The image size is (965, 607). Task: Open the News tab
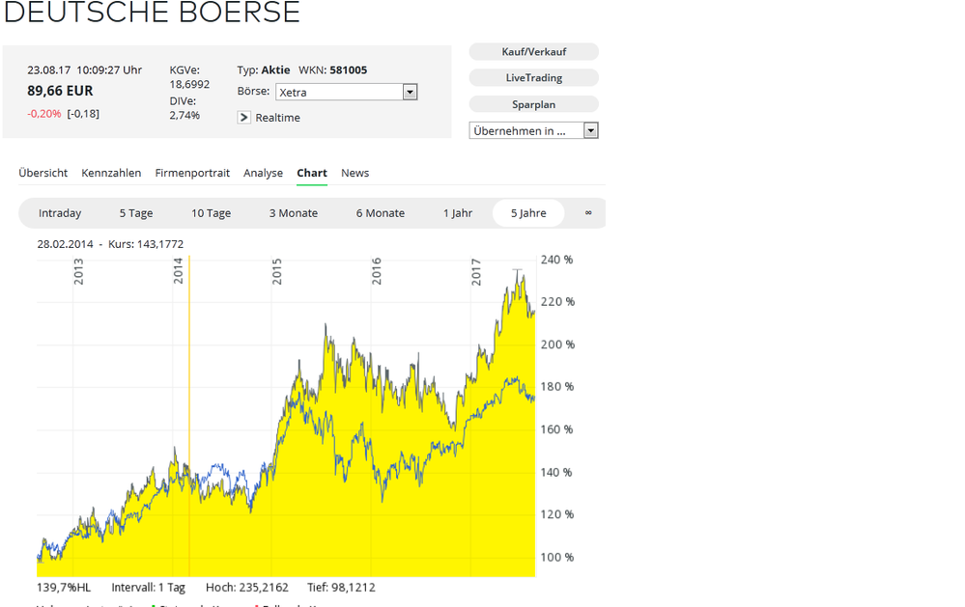tap(355, 173)
